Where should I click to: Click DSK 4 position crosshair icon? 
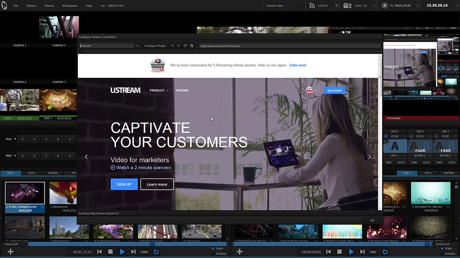tap(437, 136)
